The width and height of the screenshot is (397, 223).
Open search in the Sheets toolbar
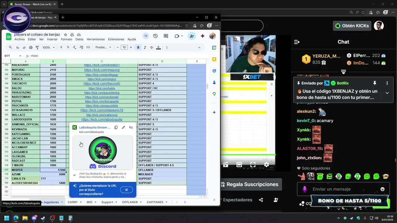[x=11, y=47]
